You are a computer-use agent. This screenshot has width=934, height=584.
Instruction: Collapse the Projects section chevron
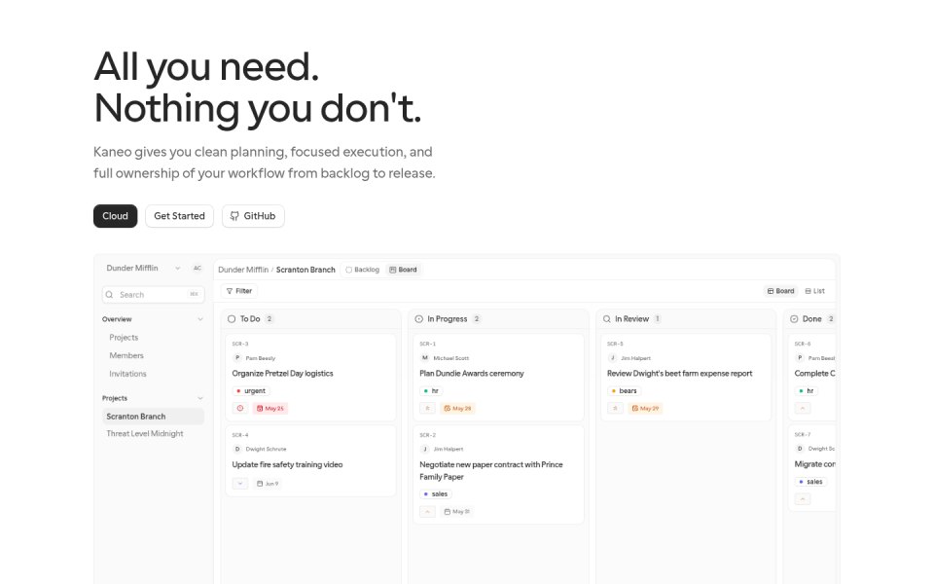pos(200,398)
